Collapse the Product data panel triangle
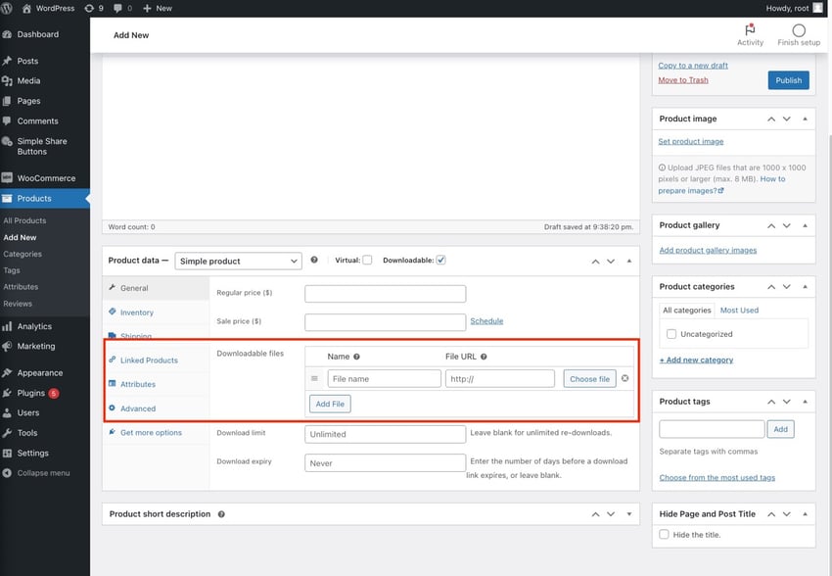This screenshot has height=576, width=832. coord(629,261)
